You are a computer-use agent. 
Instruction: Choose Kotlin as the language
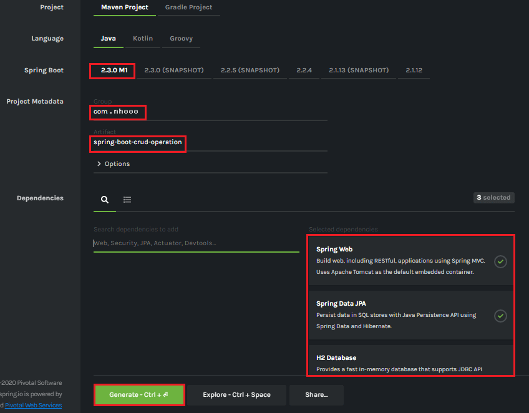pos(143,39)
